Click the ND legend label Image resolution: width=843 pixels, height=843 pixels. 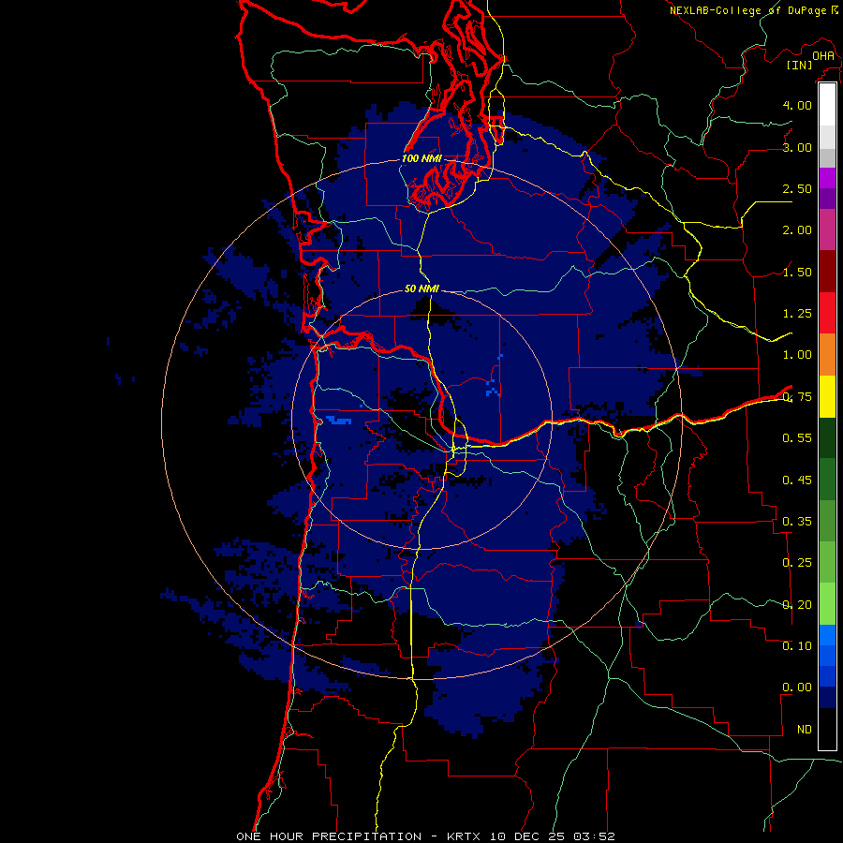[x=805, y=730]
